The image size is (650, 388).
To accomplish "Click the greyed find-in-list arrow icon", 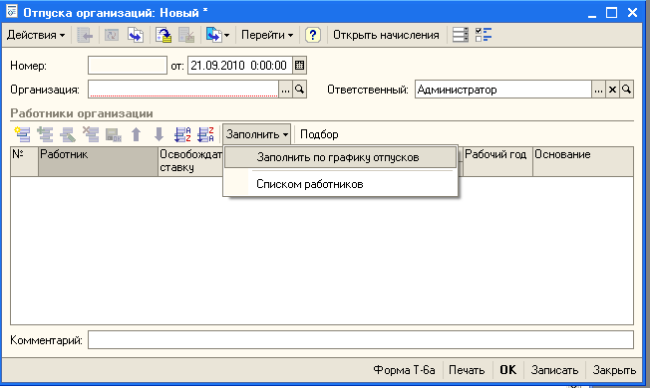I will (85, 35).
